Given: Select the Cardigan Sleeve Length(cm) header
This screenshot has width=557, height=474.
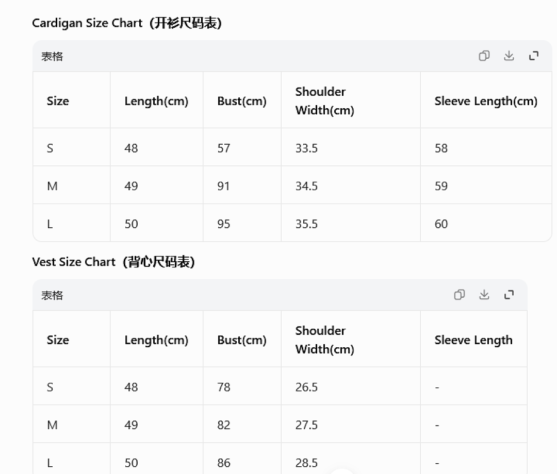Looking at the screenshot, I should click(x=486, y=101).
